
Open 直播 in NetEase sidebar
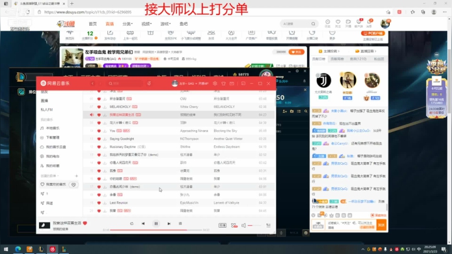click(x=45, y=101)
